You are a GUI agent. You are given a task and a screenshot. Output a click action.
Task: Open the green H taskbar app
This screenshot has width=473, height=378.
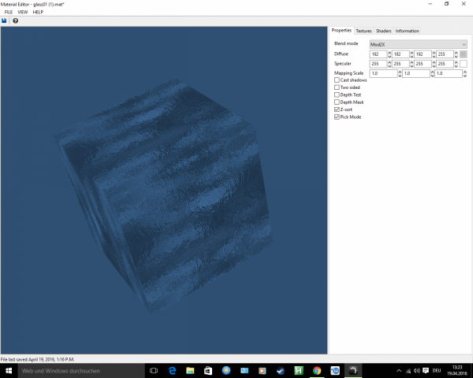click(x=299, y=371)
